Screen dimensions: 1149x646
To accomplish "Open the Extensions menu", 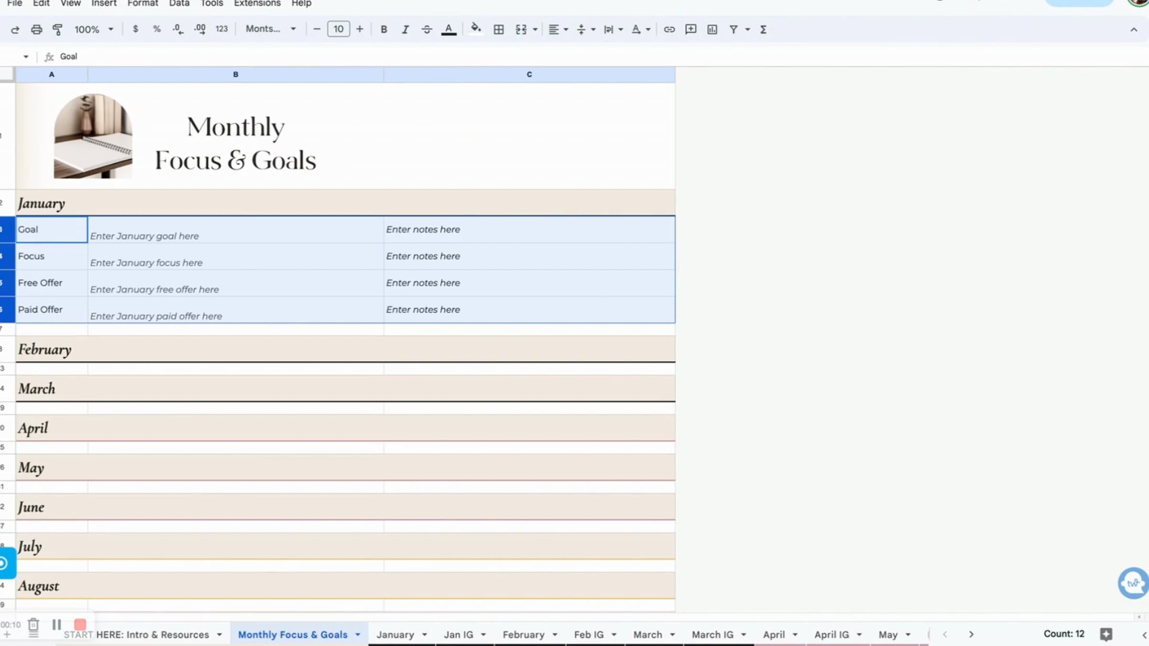I will coord(257,3).
